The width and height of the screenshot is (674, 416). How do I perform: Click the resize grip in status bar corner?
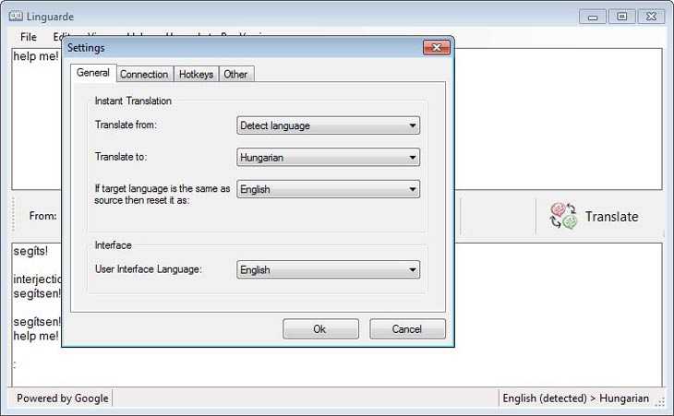pos(660,401)
